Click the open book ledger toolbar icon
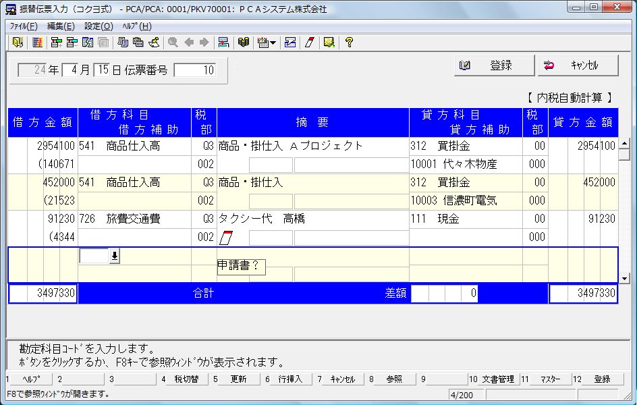This screenshot has width=637, height=405. click(x=244, y=43)
